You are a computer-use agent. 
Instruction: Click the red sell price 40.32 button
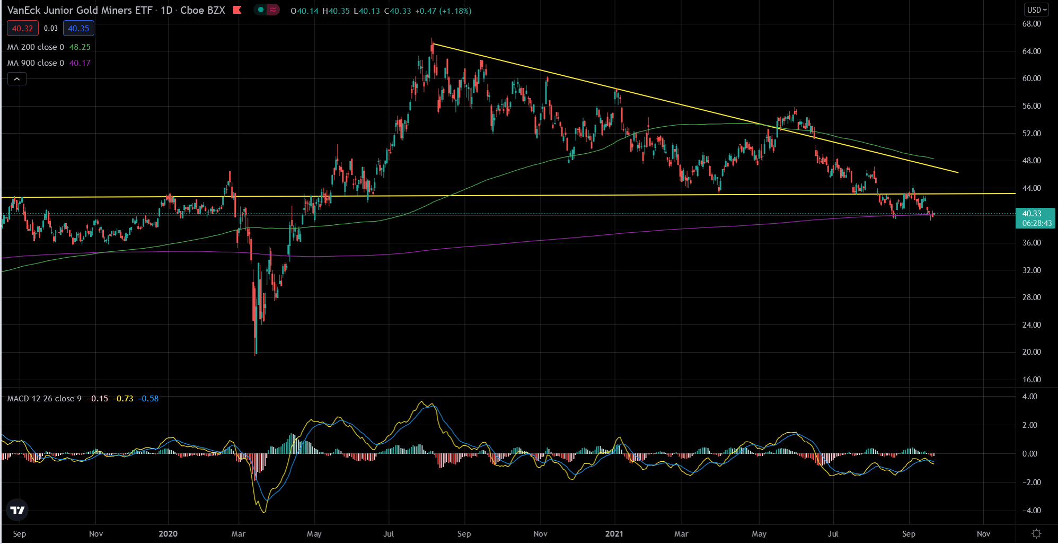coord(23,29)
